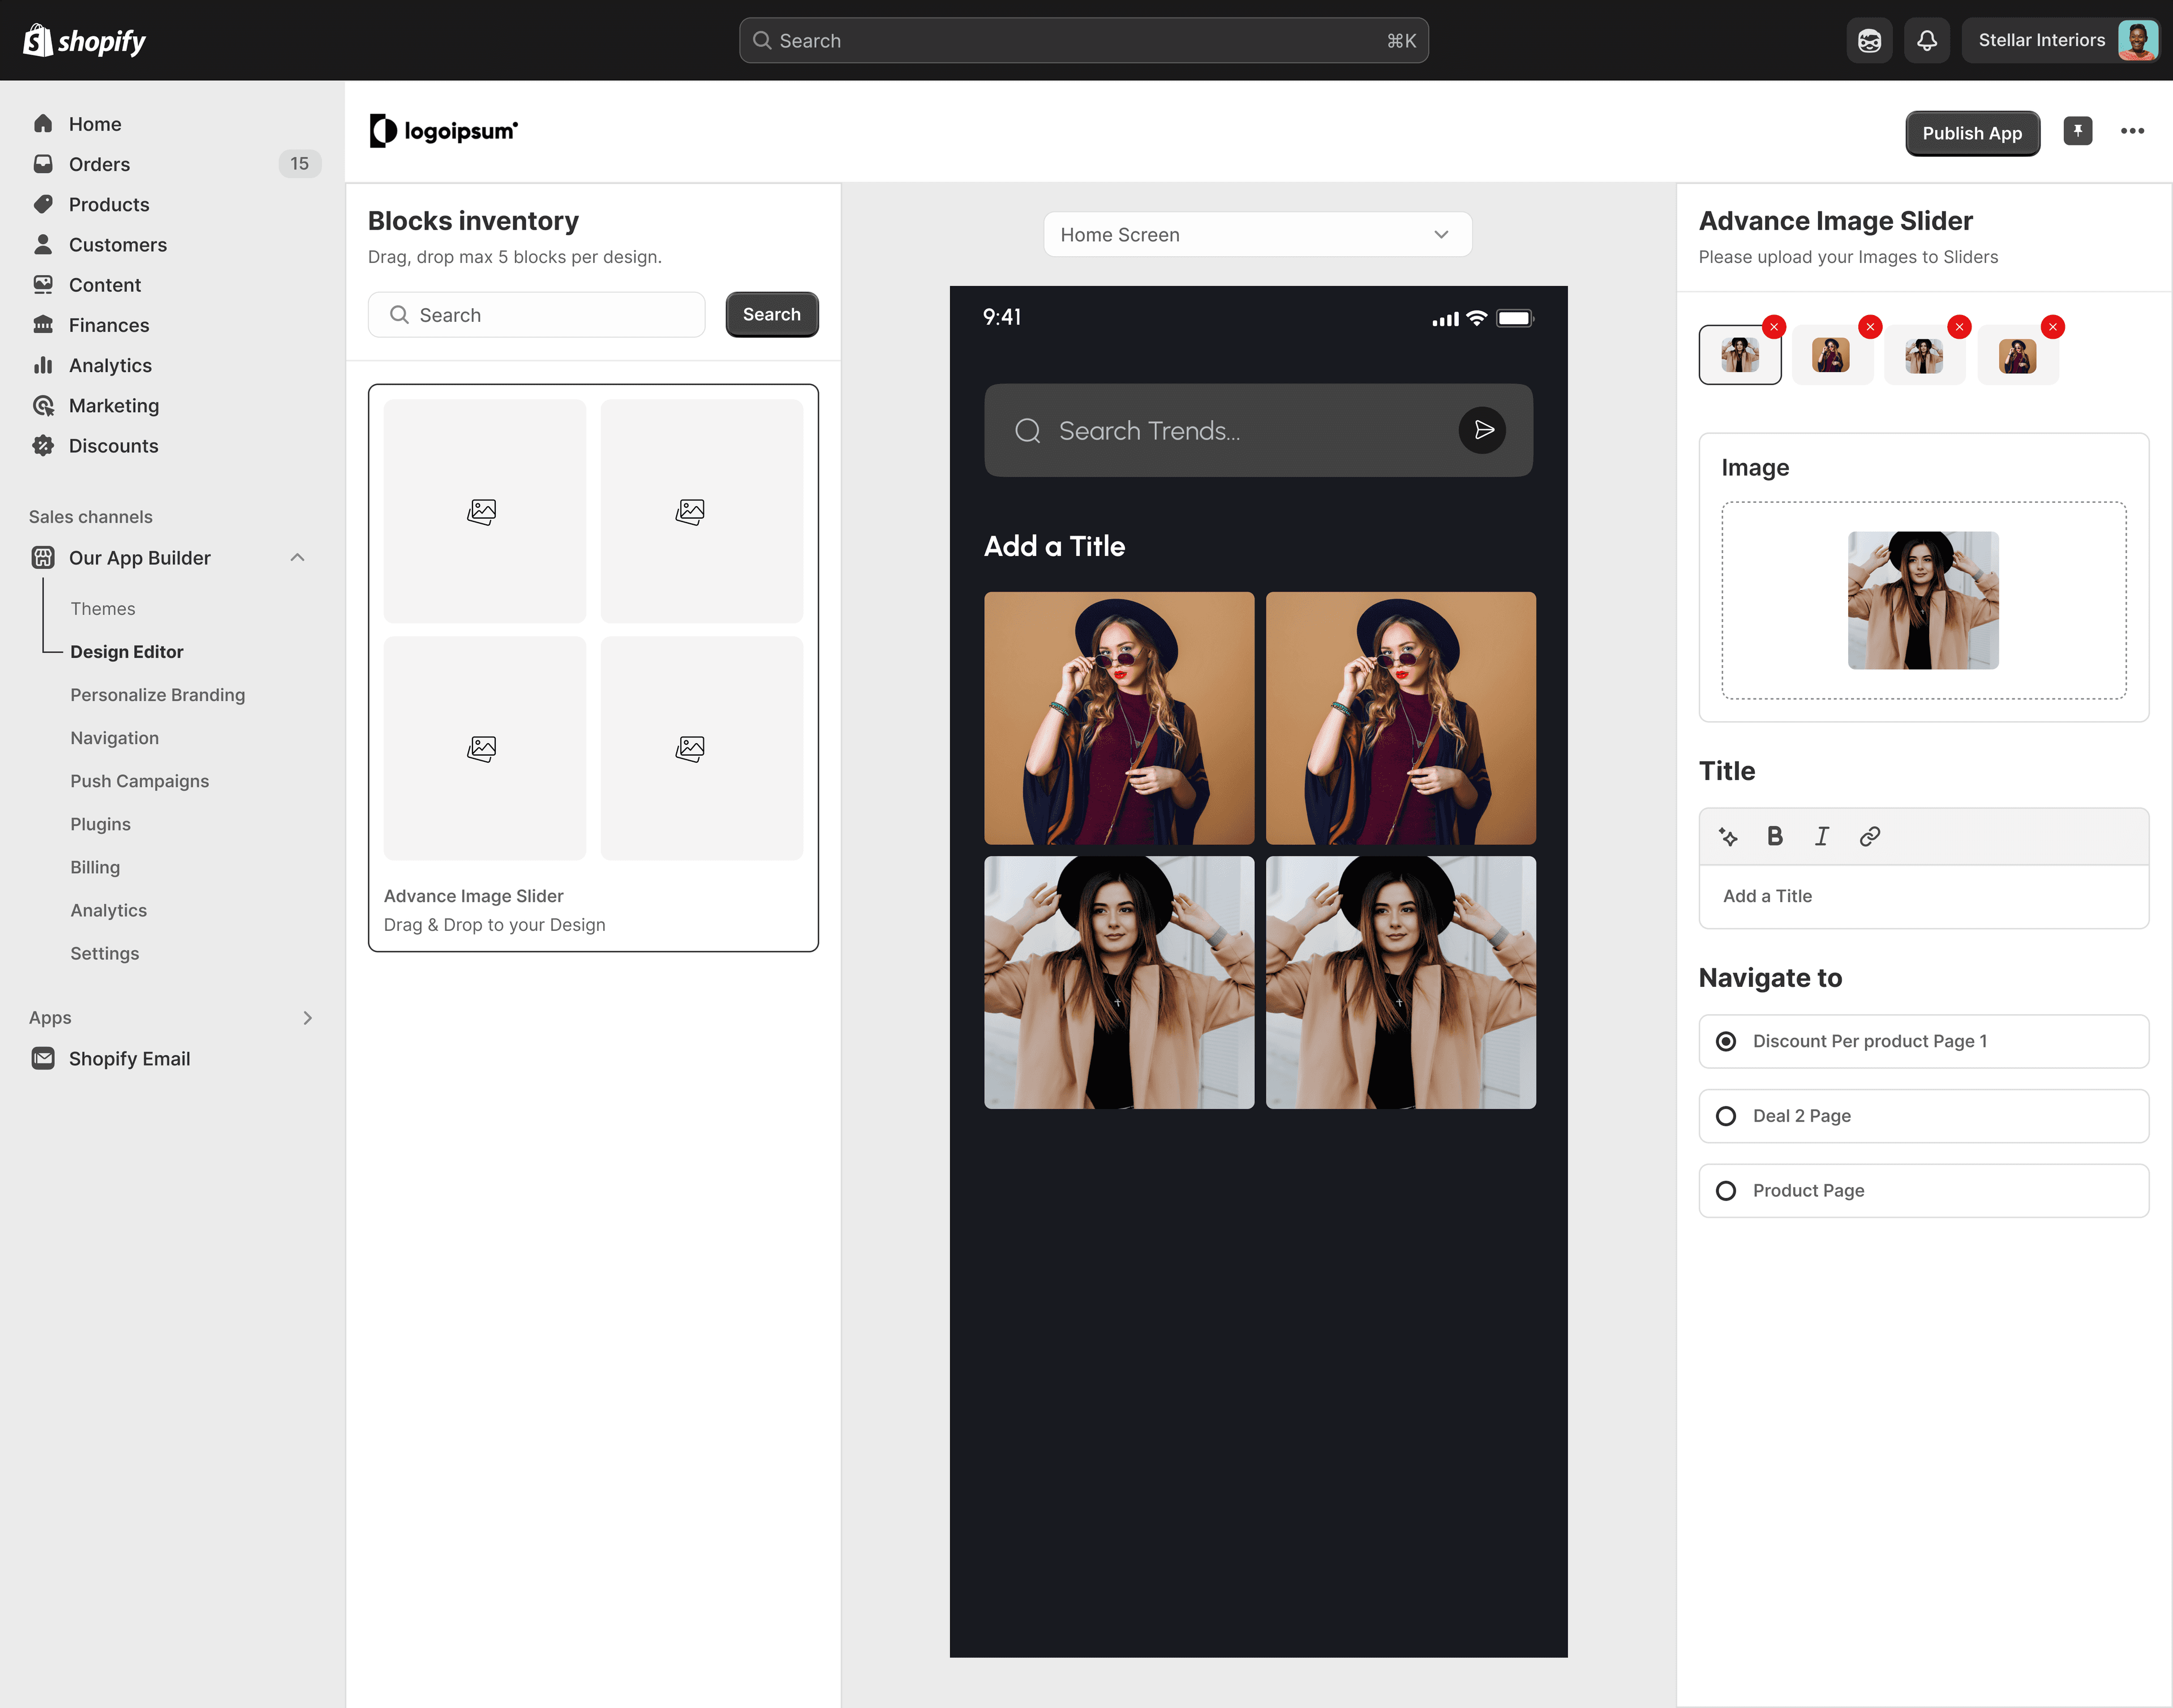Select Discount Per product Page 1 option
The width and height of the screenshot is (2173, 1708).
click(1726, 1041)
